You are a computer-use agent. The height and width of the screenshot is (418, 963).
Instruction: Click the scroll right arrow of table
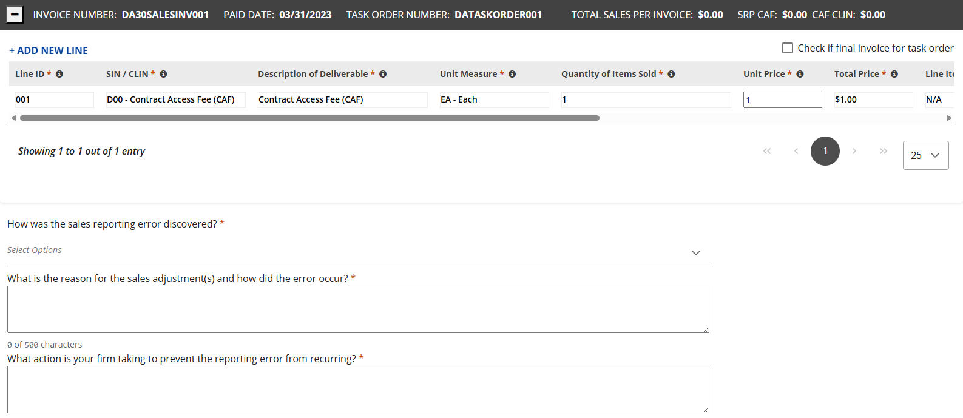point(949,118)
